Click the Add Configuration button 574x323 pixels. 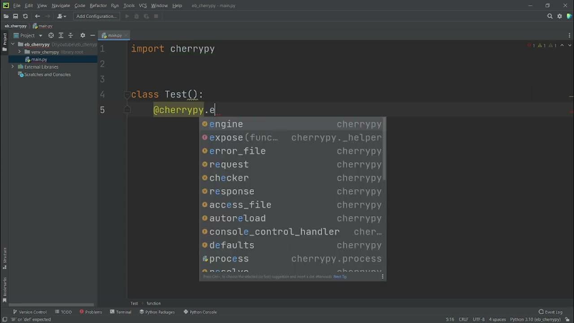click(96, 16)
